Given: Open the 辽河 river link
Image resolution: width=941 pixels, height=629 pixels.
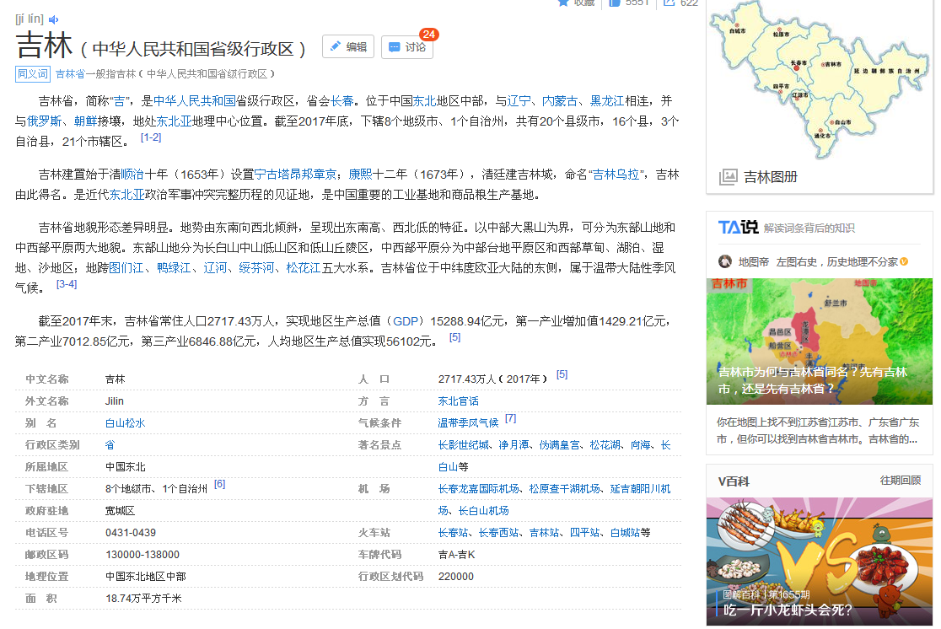Looking at the screenshot, I should [x=216, y=267].
